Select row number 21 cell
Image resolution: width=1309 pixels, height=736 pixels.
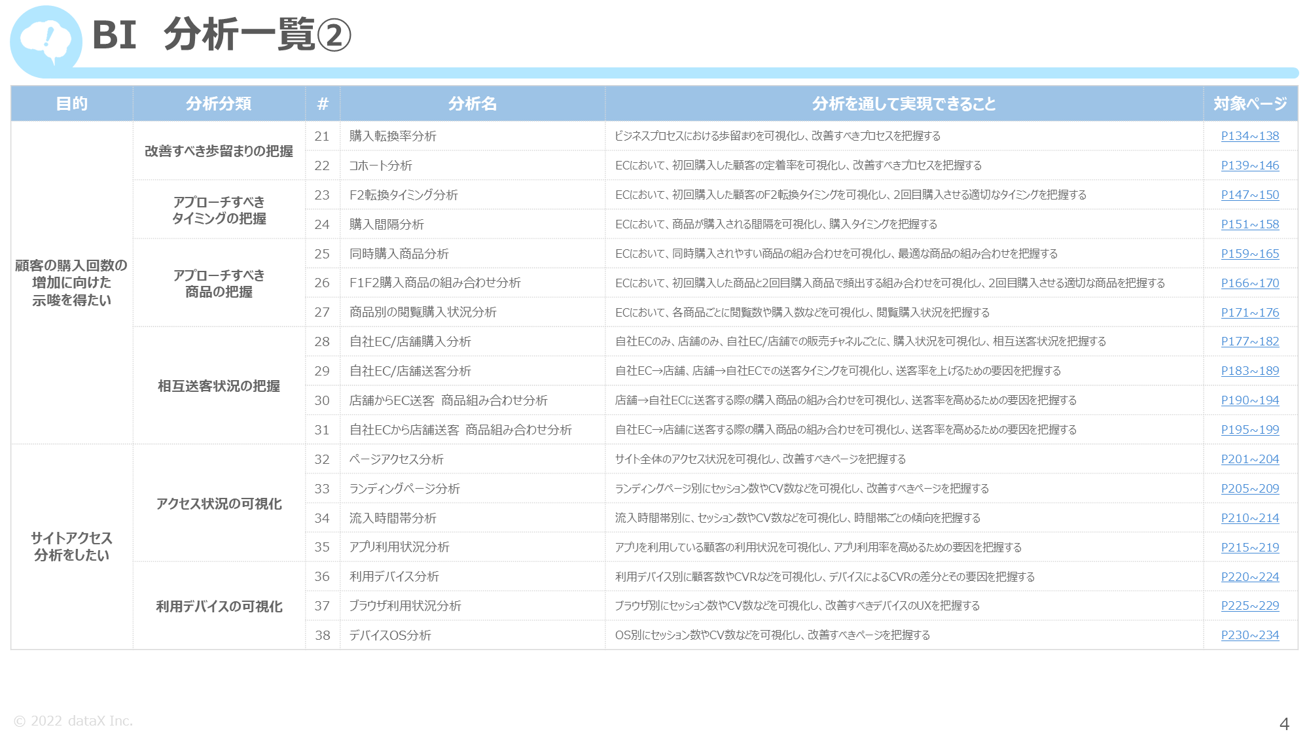pyautogui.click(x=323, y=136)
